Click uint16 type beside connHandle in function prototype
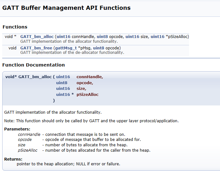Image resolution: width=220 pixels, height=171 pixels. point(63,77)
